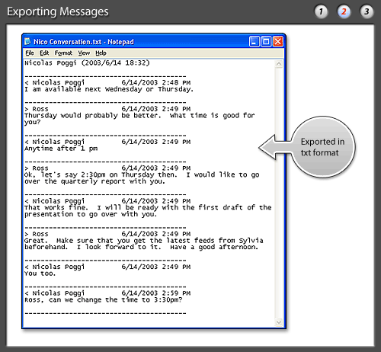Viewport: 381px width, 352px height.
Task: Open the Format menu
Action: pos(63,53)
